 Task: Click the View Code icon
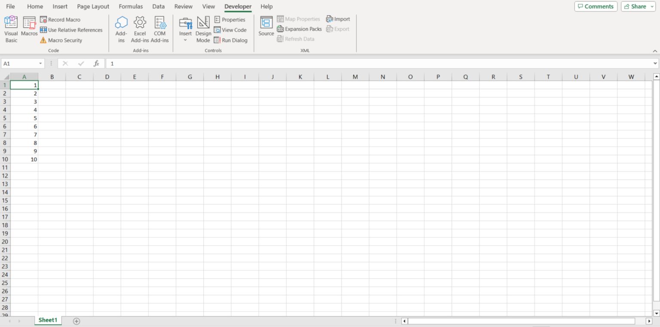click(x=217, y=30)
